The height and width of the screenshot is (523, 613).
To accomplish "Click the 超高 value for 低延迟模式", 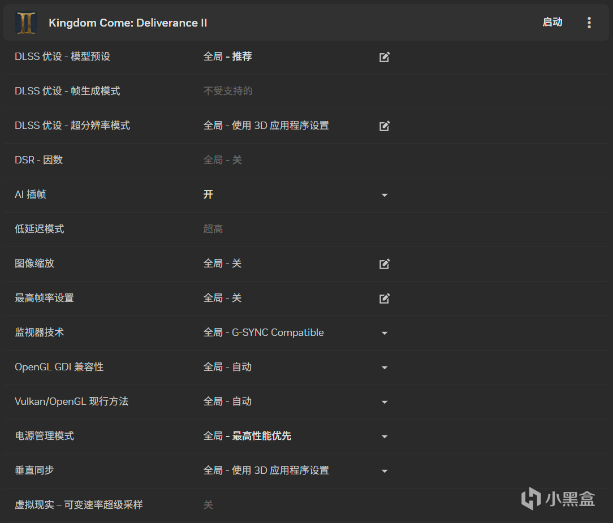I will [x=213, y=228].
